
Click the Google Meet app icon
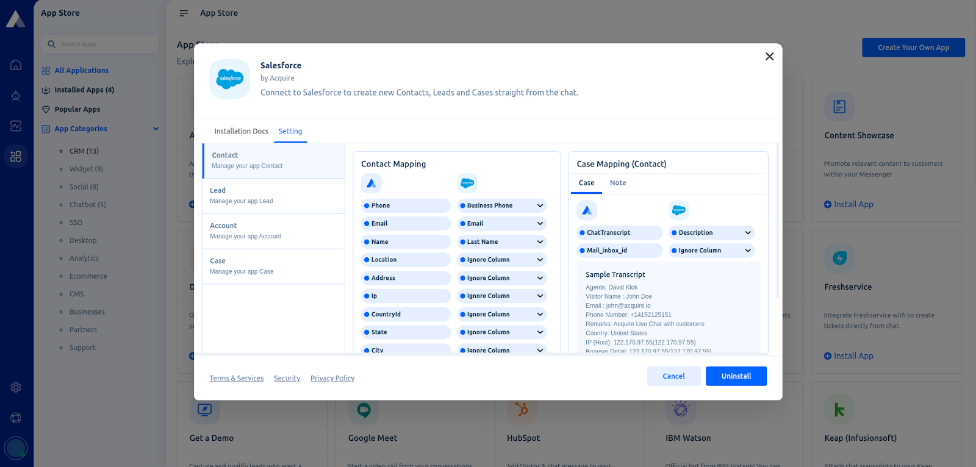(364, 410)
